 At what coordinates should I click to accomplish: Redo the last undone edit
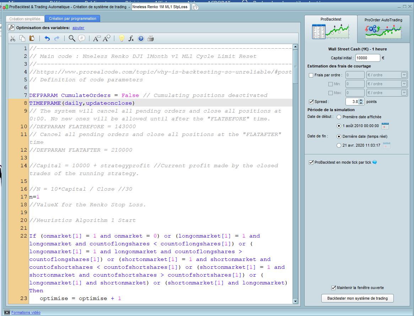pyautogui.click(x=57, y=39)
